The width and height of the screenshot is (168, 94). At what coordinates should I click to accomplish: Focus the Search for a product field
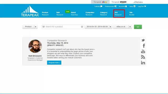(x=63, y=27)
